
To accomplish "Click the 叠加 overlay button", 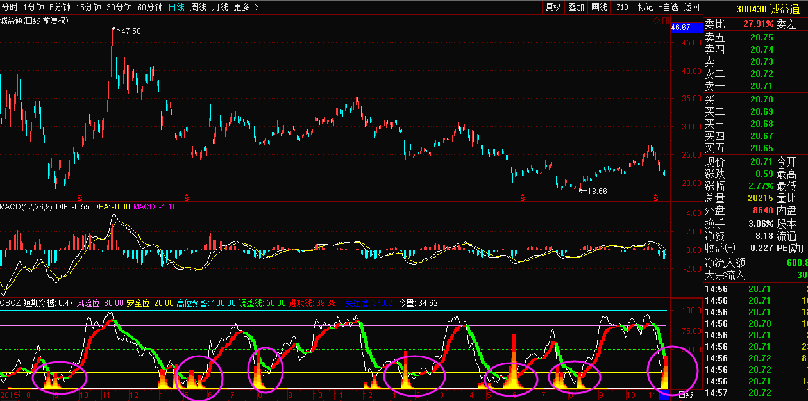I will click(x=576, y=7).
